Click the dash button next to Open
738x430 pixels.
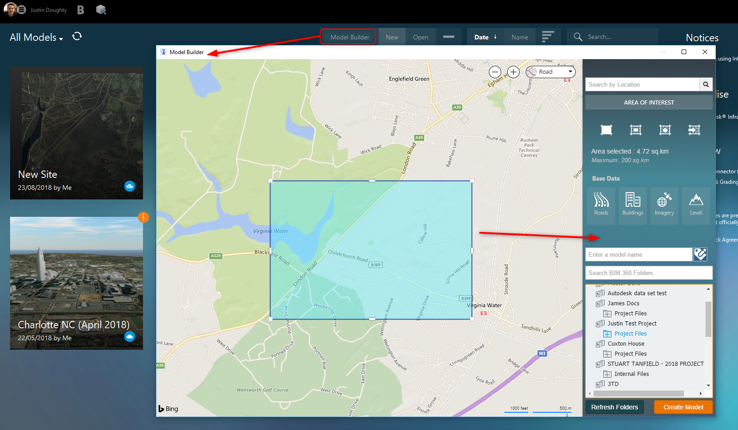click(x=449, y=37)
